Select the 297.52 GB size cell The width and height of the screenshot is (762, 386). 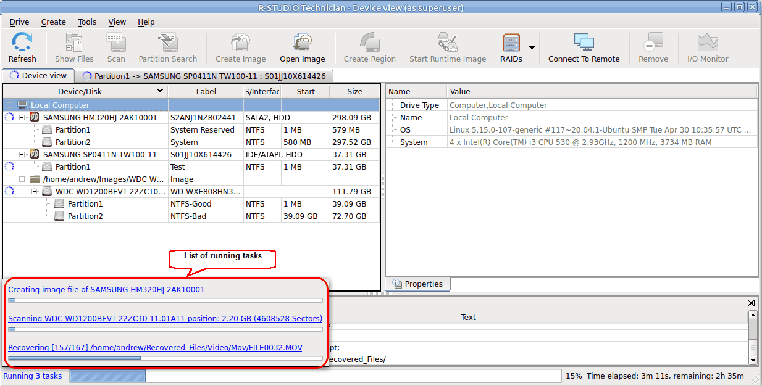(355, 142)
